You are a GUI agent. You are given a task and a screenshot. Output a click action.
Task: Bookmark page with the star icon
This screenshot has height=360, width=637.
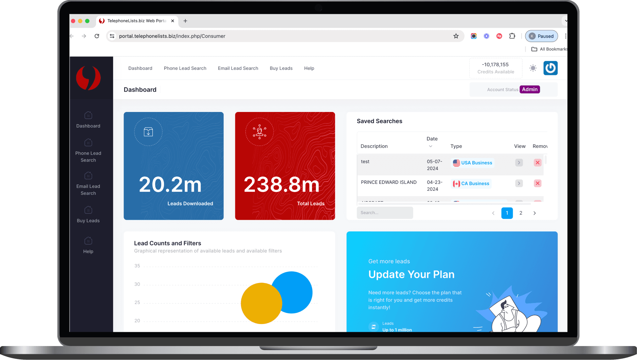[456, 36]
